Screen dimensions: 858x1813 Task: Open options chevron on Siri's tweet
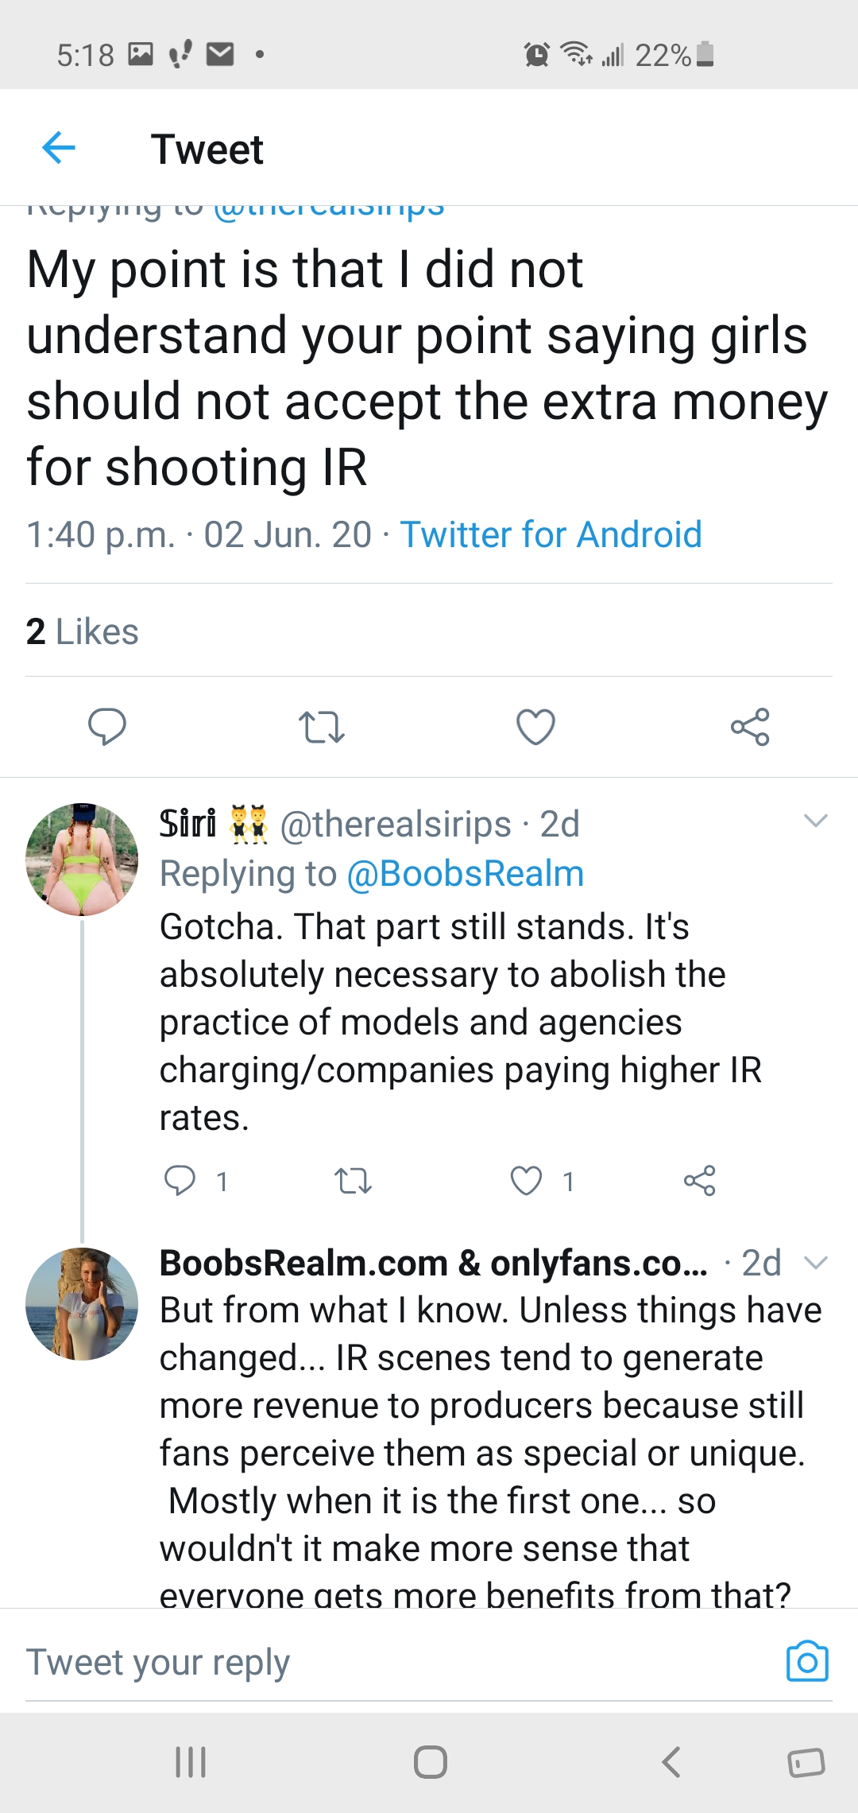816,821
